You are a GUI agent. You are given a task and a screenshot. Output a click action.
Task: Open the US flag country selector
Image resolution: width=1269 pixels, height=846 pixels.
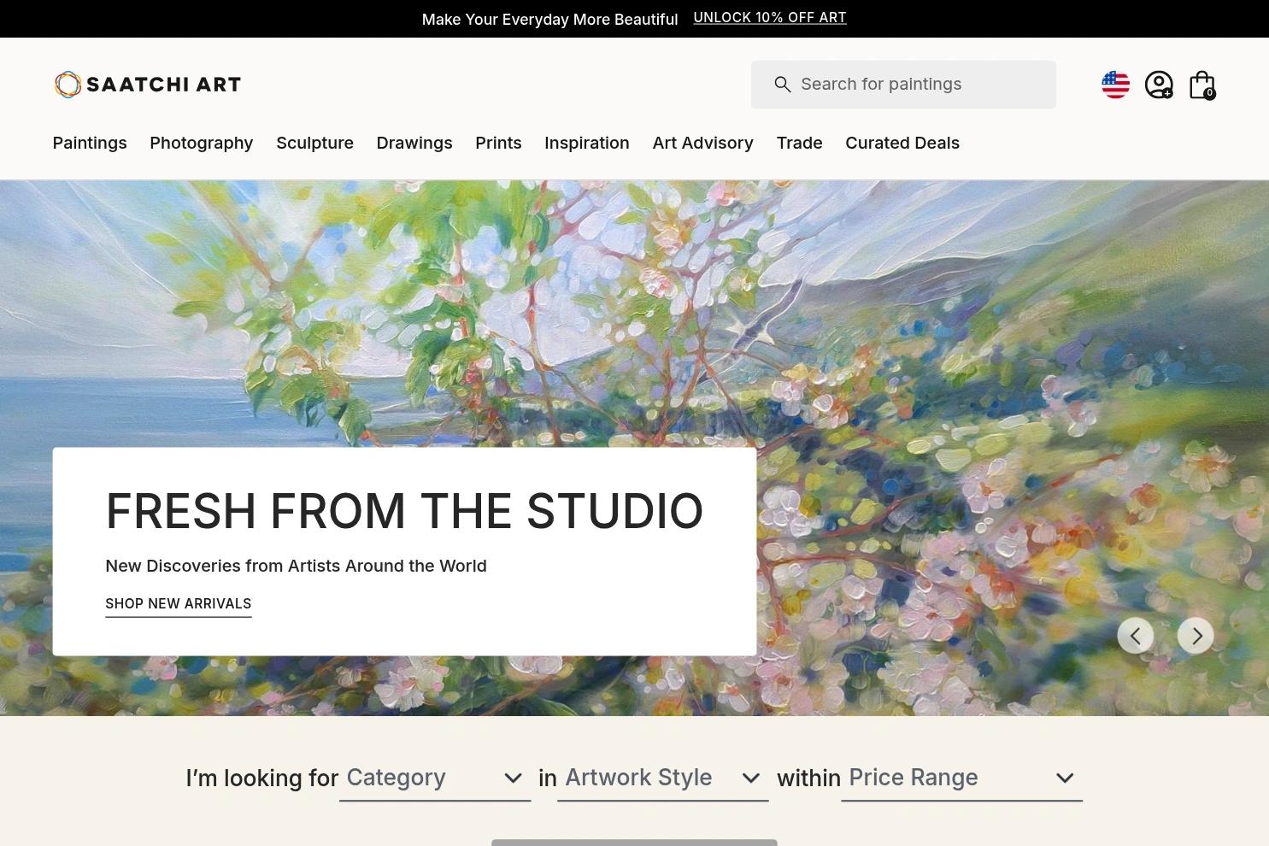tap(1115, 85)
